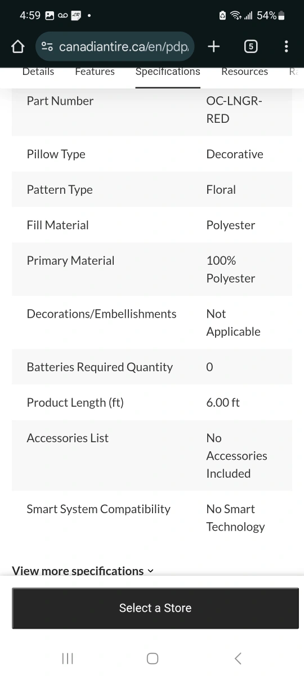
Task: Tap the browser home icon
Action: click(x=18, y=47)
